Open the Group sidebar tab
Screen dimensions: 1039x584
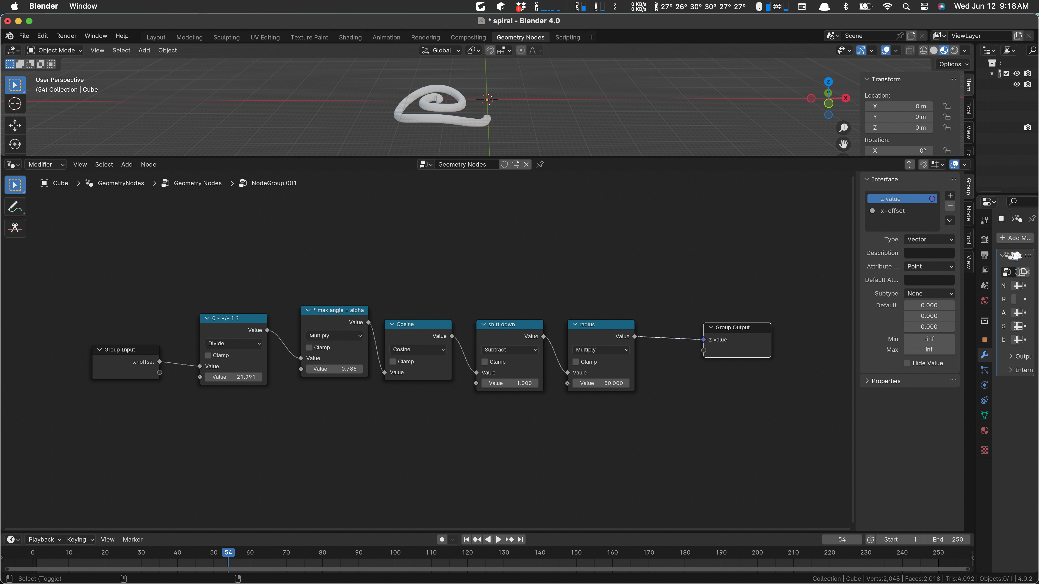coord(969,187)
